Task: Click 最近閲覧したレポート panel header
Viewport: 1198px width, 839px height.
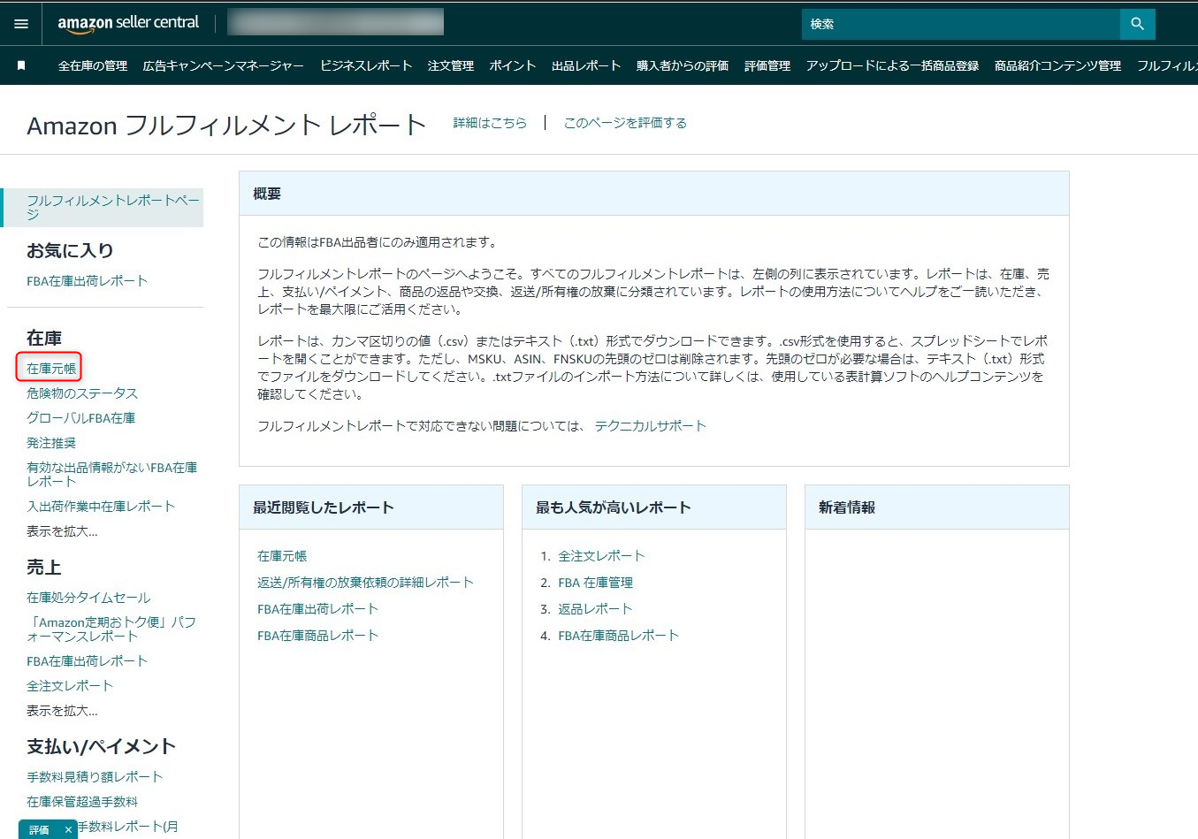Action: pos(371,507)
